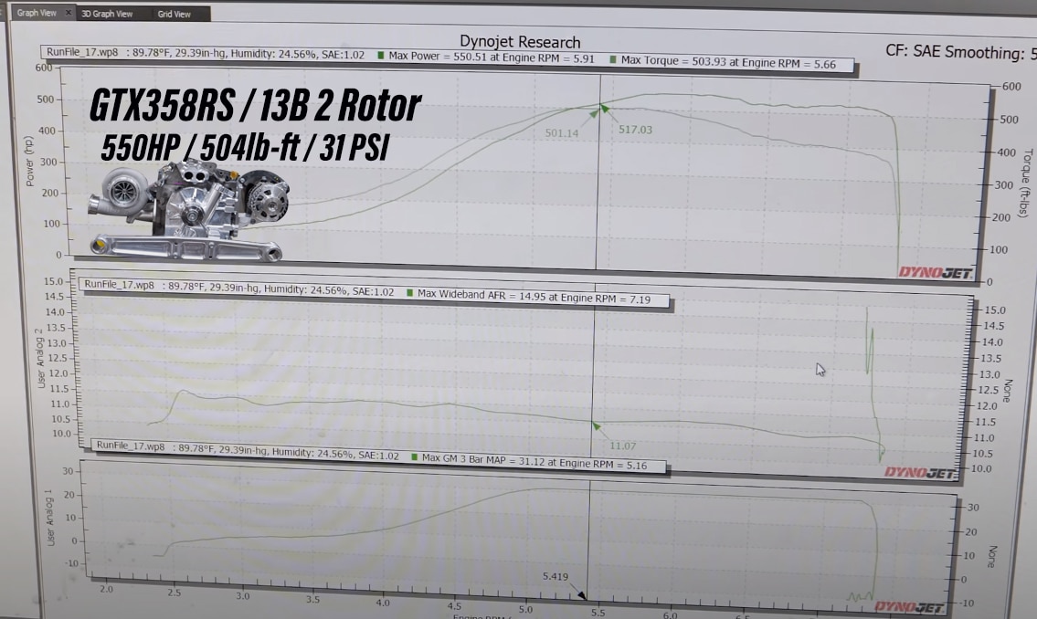The width and height of the screenshot is (1037, 619).
Task: Close the Graph View tab
Action: coord(69,13)
